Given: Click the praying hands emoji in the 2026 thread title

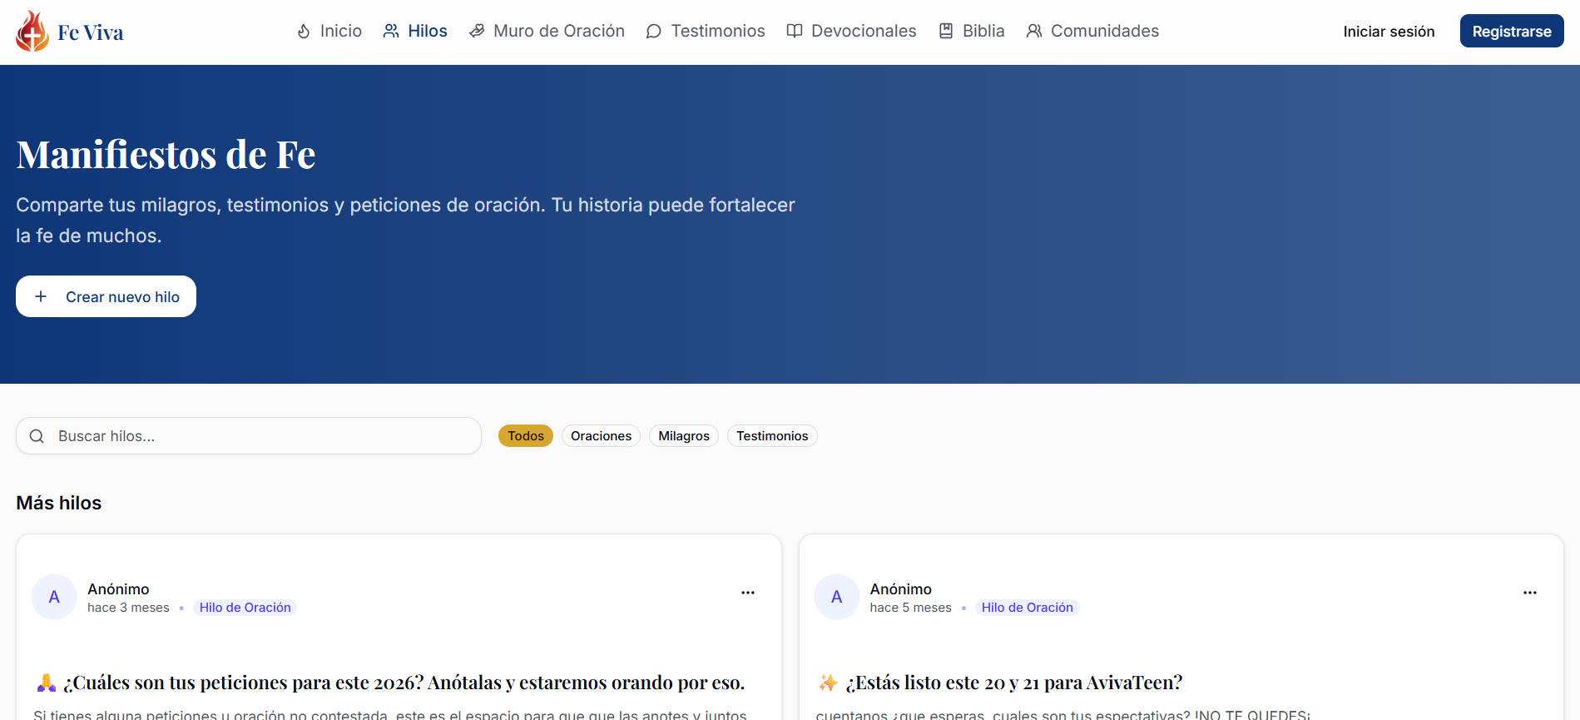Looking at the screenshot, I should (47, 683).
